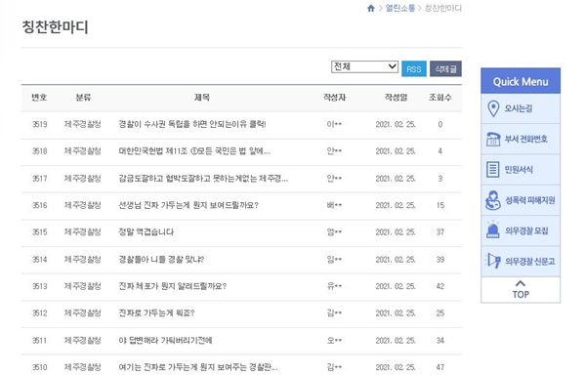586x375 pixels.
Task: Open post 선생님 진짜 가두는게 뭔지 보여드릴까요?
Action: click(x=188, y=205)
